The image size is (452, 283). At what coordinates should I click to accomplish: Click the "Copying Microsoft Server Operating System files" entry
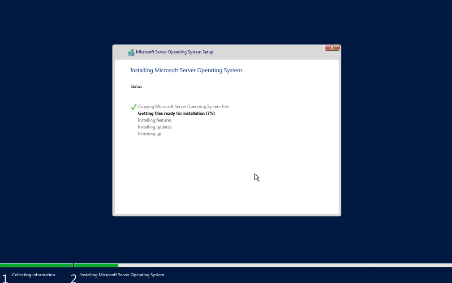click(184, 106)
